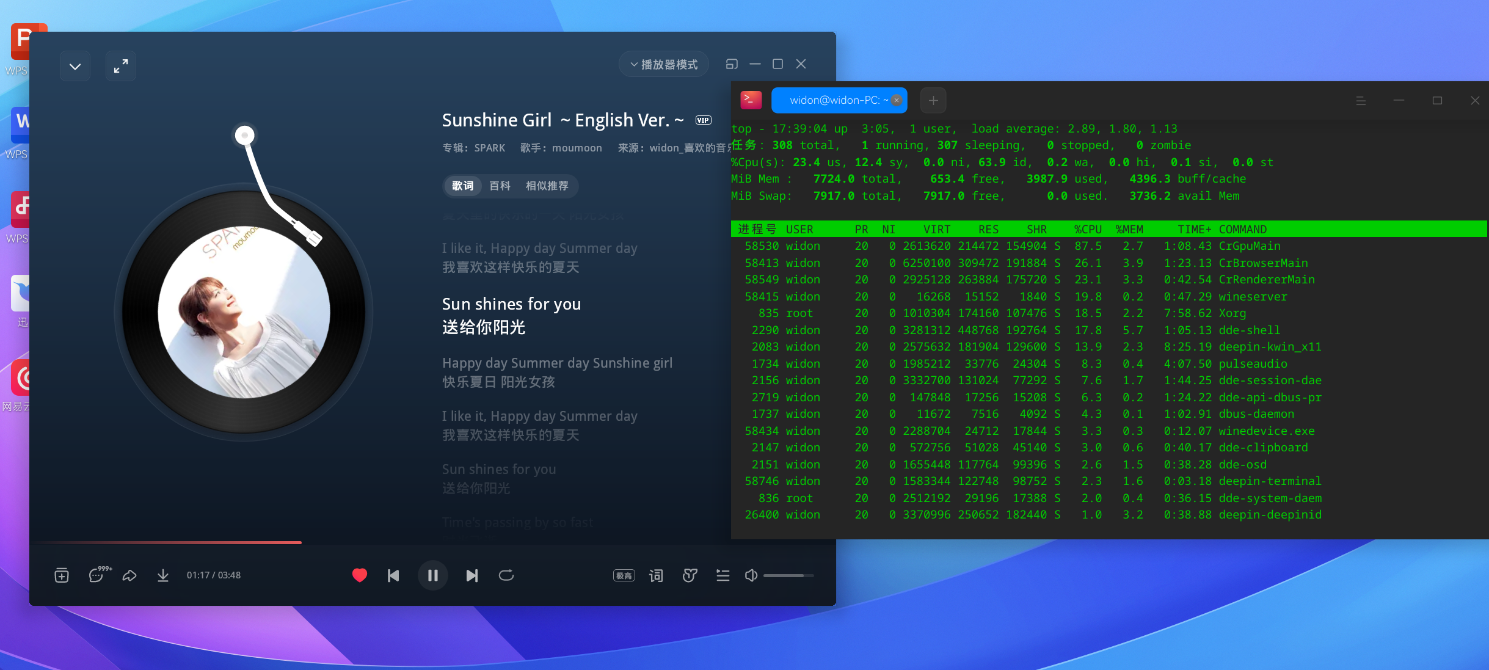Screen dimensions: 1489x670
Task: Open the terminal hamburger menu
Action: 1361,101
